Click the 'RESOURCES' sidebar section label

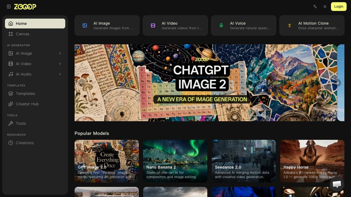tap(16, 135)
